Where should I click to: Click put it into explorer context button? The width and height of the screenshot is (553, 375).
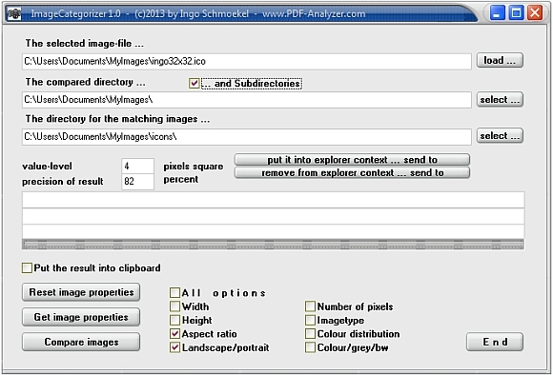click(x=352, y=160)
